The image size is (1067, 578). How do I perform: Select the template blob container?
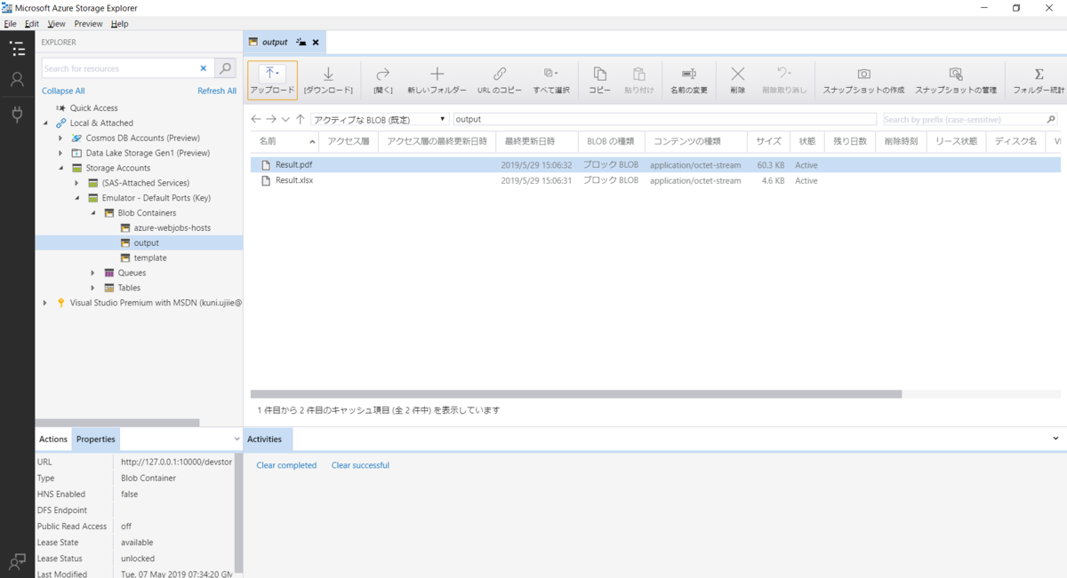click(150, 257)
